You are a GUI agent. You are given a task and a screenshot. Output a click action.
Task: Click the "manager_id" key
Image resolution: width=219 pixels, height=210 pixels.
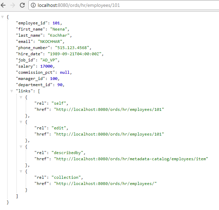31,79
